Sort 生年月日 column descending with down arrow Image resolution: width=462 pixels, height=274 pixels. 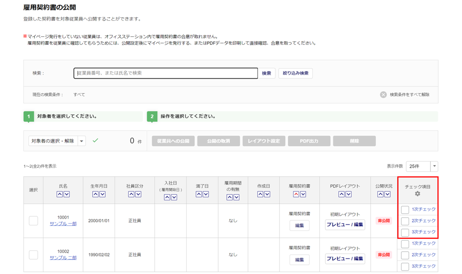coord(102,194)
